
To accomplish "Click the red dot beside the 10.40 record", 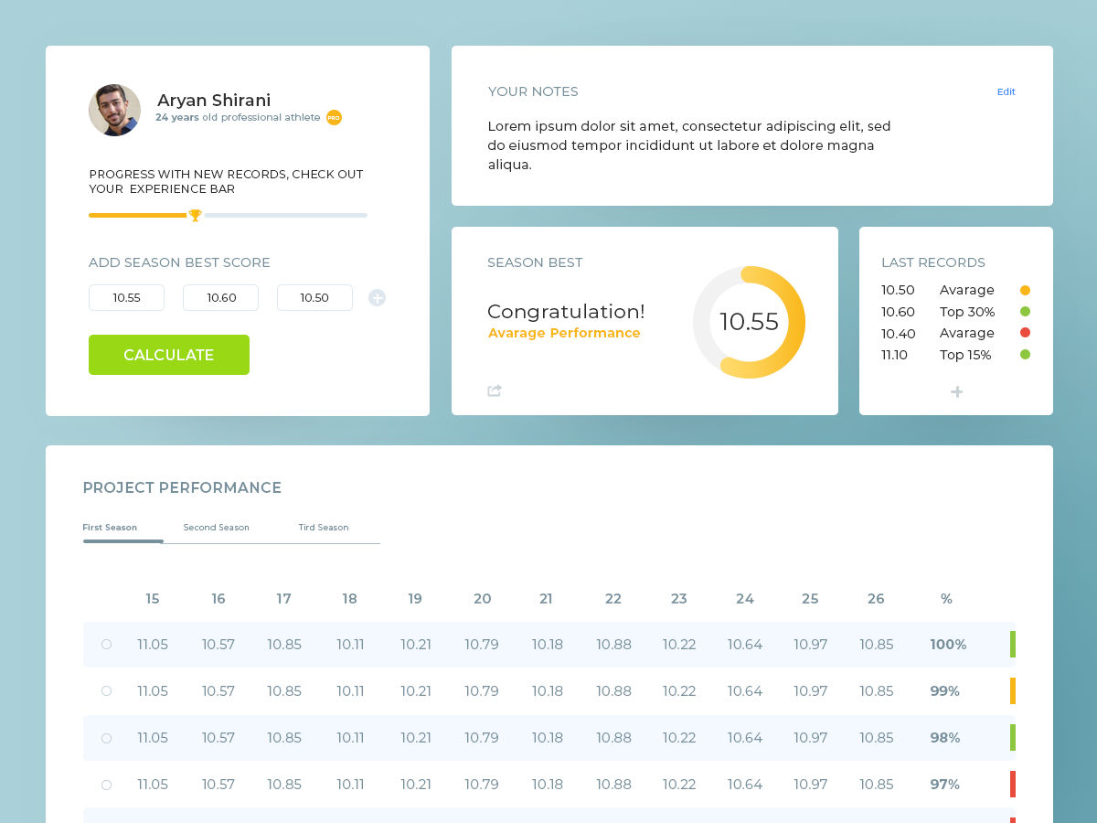I will point(1025,332).
